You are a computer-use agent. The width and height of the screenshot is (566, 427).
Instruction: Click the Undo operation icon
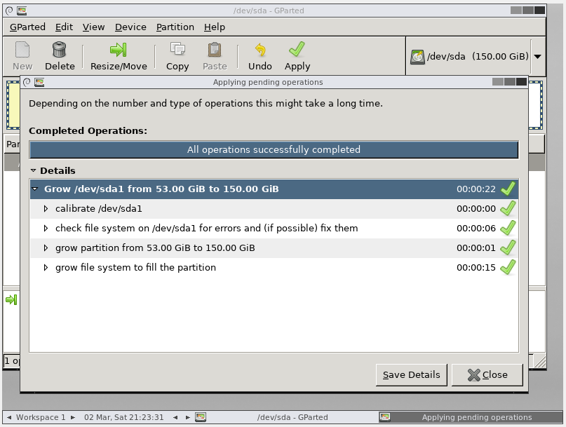260,50
